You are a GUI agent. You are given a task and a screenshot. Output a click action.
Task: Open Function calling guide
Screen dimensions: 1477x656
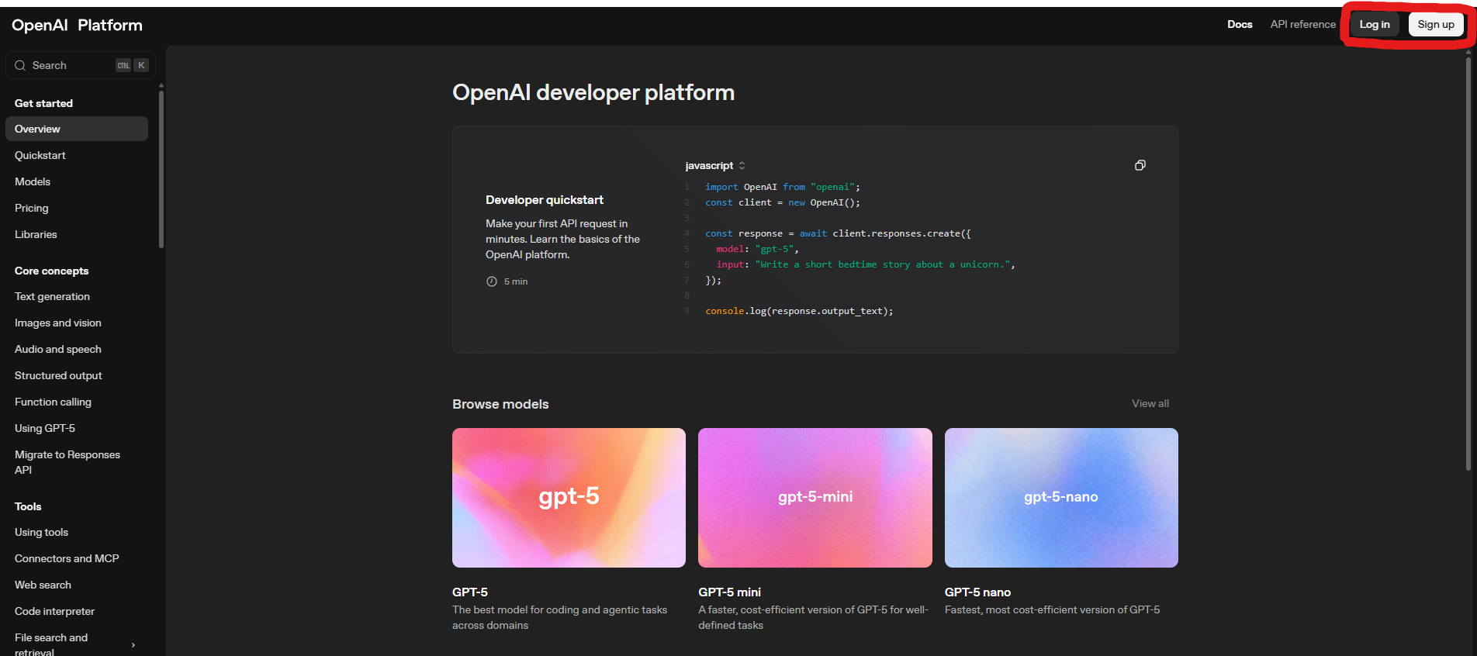(53, 402)
